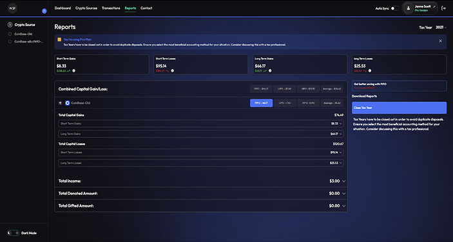This screenshot has width=453, height=242.
Task: Click the logout icon
Action: click(x=444, y=8)
